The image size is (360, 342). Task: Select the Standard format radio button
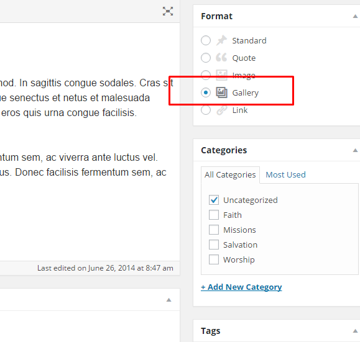[206, 40]
